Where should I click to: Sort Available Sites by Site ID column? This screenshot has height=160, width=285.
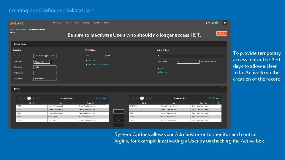[x=31, y=103]
